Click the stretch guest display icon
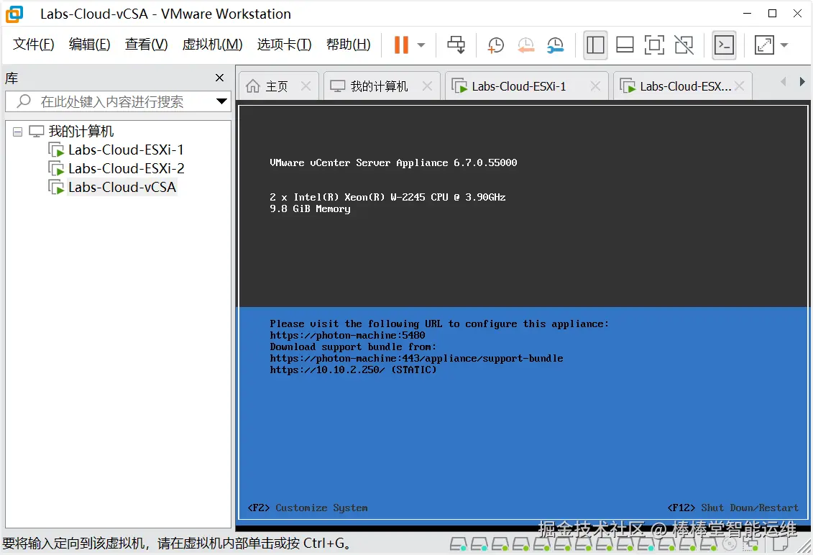This screenshot has height=555, width=813. click(764, 45)
